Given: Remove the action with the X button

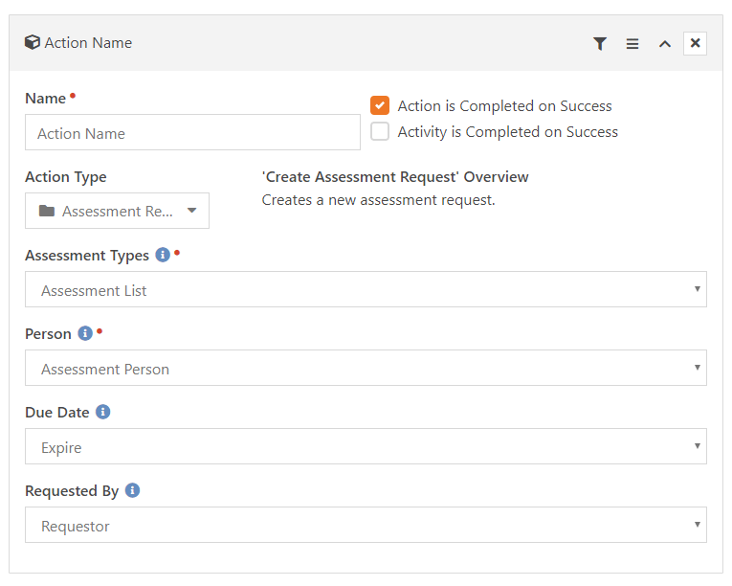Looking at the screenshot, I should pos(695,43).
